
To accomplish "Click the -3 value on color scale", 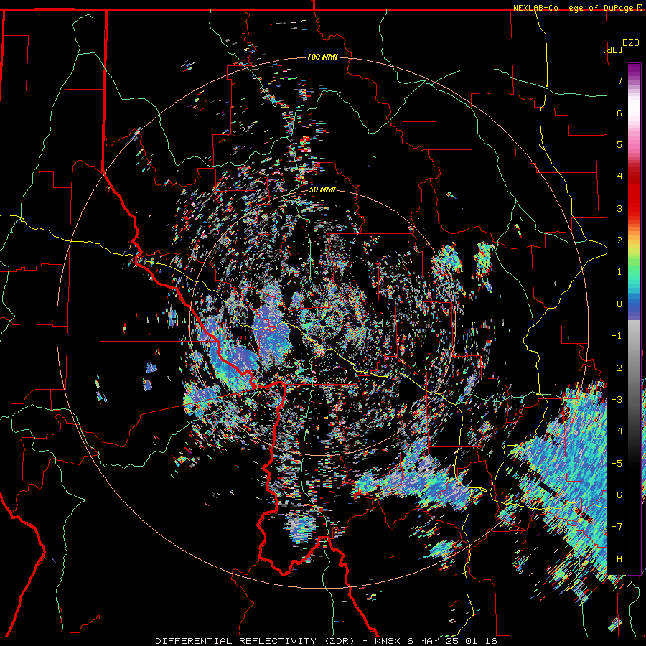I will coord(617,400).
